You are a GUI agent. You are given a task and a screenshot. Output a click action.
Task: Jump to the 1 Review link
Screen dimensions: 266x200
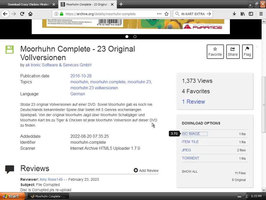click(x=193, y=102)
